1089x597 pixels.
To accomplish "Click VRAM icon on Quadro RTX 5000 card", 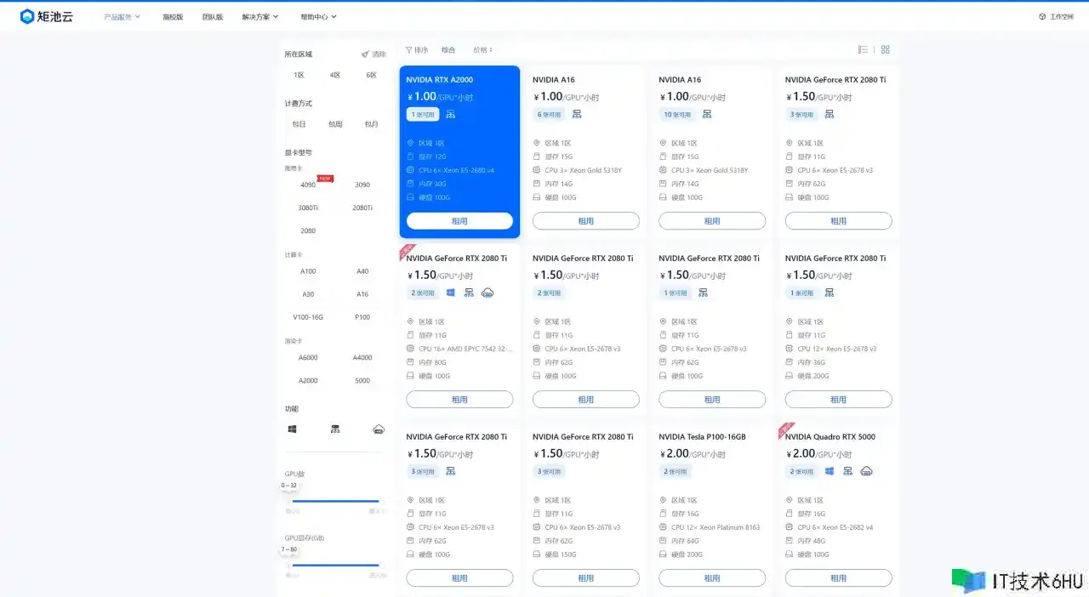I will pyautogui.click(x=789, y=514).
